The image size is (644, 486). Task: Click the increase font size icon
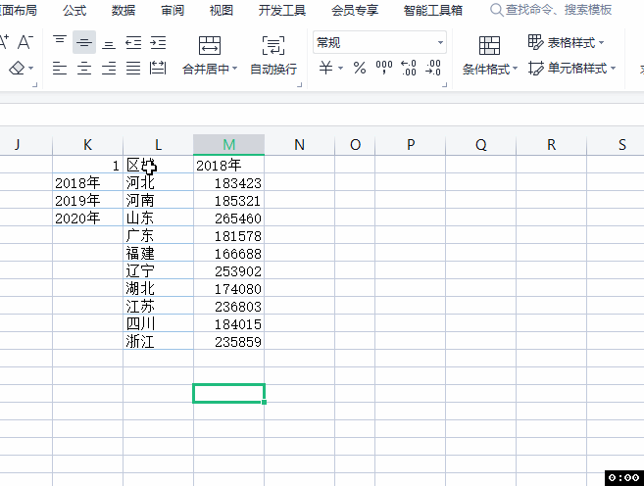(4, 42)
